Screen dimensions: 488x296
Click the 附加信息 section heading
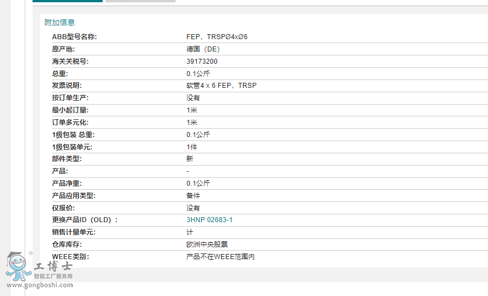(59, 22)
